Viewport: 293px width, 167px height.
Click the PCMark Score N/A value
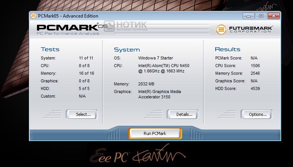(254, 58)
